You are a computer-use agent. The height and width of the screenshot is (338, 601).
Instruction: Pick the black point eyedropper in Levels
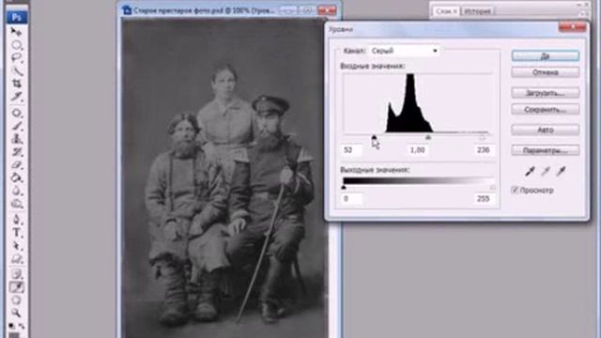(530, 171)
